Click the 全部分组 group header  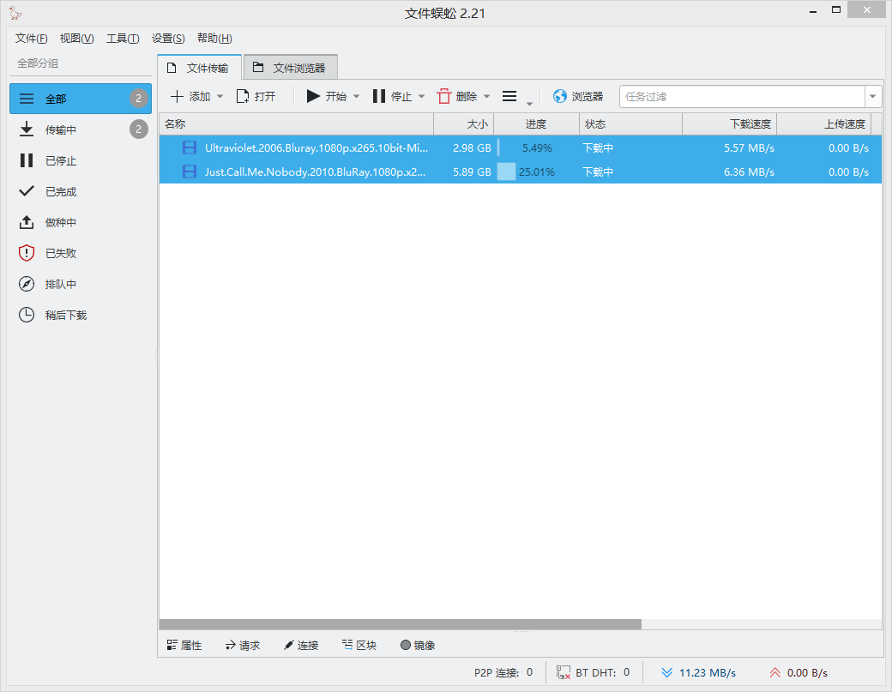(38, 63)
